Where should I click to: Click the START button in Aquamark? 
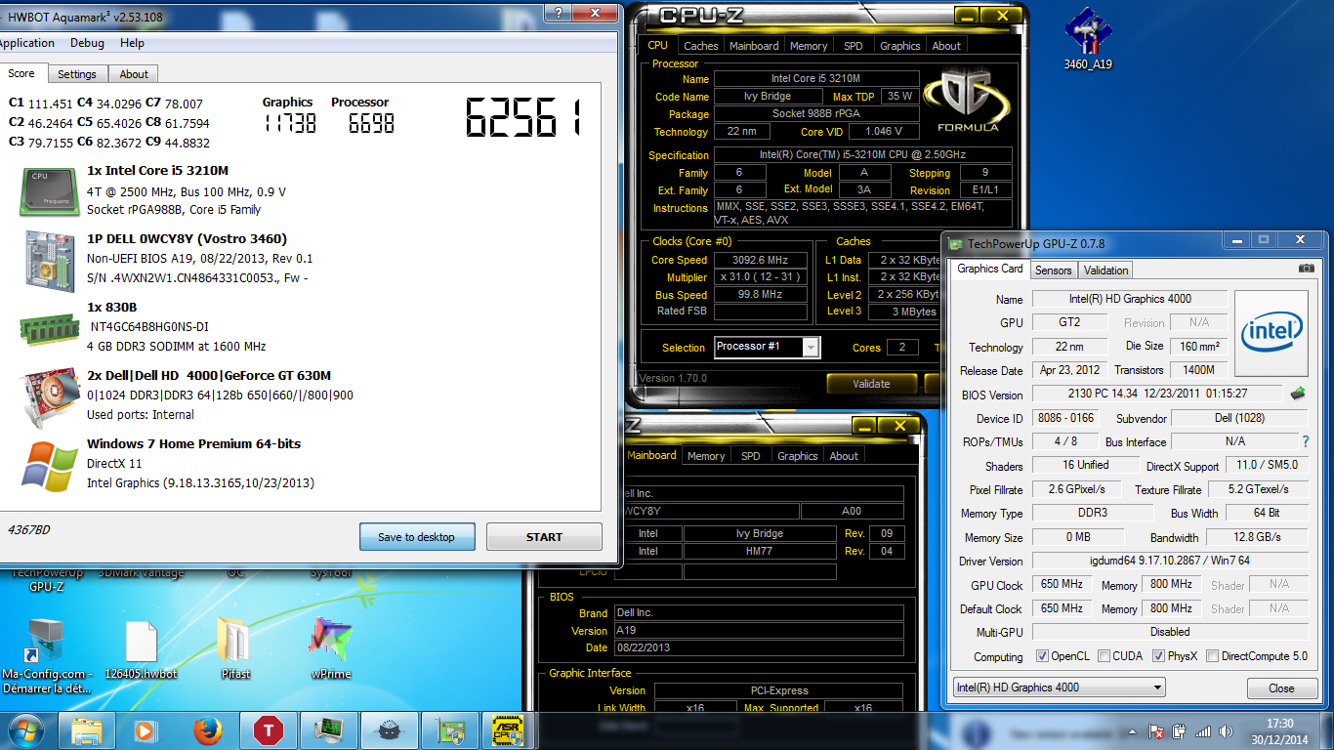[x=544, y=537]
